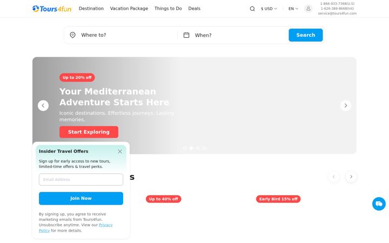Screen dimensions: 389x243
Task: Click the Up to 20% off badge
Action: pos(77,77)
